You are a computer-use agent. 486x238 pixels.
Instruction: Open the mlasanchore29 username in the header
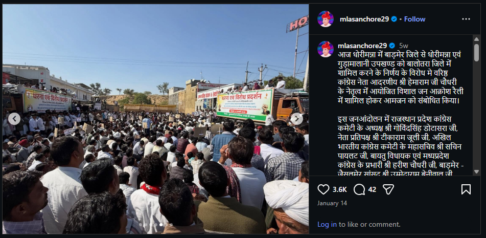click(x=364, y=19)
